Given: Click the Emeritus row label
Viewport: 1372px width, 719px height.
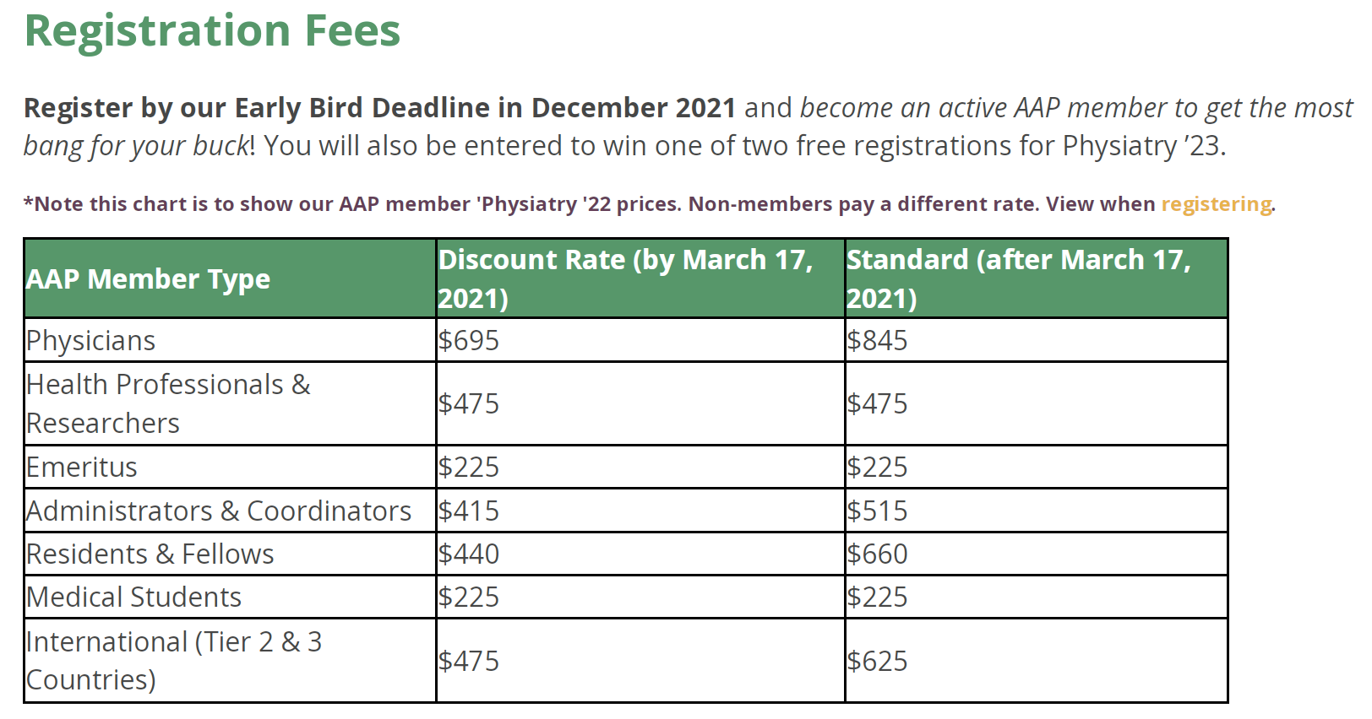Looking at the screenshot, I should click(82, 467).
